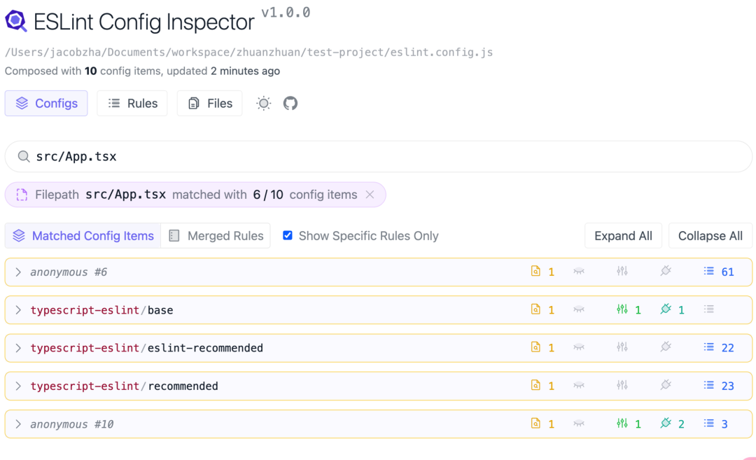Click the options sliders icon in typescript-eslint/recommended row

[622, 385]
